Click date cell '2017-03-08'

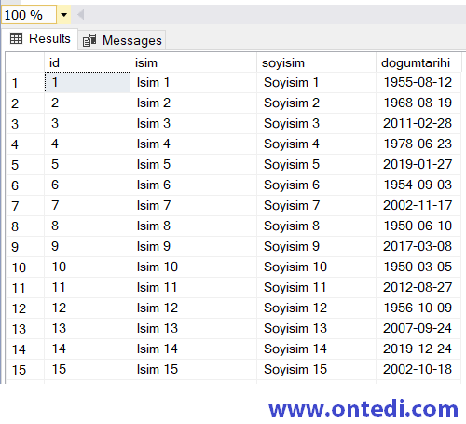coord(418,247)
